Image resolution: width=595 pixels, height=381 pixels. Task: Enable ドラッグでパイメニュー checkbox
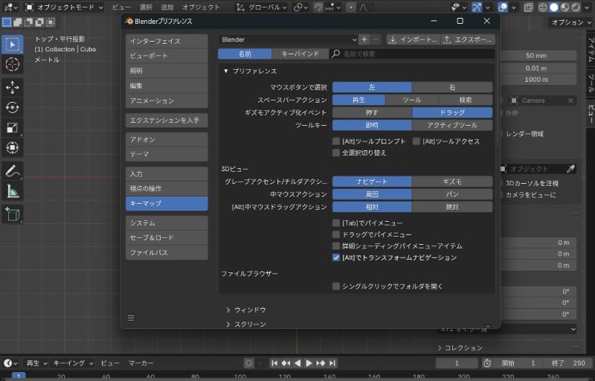[x=336, y=234]
